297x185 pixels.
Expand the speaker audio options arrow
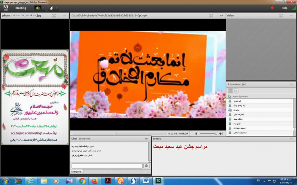43,8
